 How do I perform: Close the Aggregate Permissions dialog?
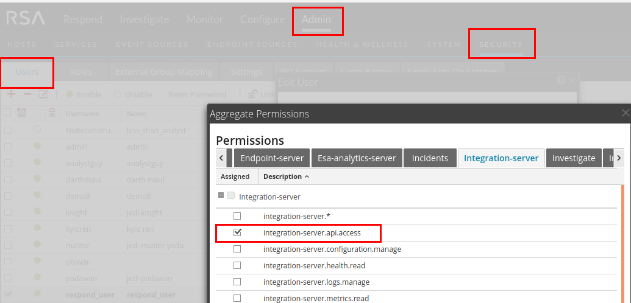(625, 113)
